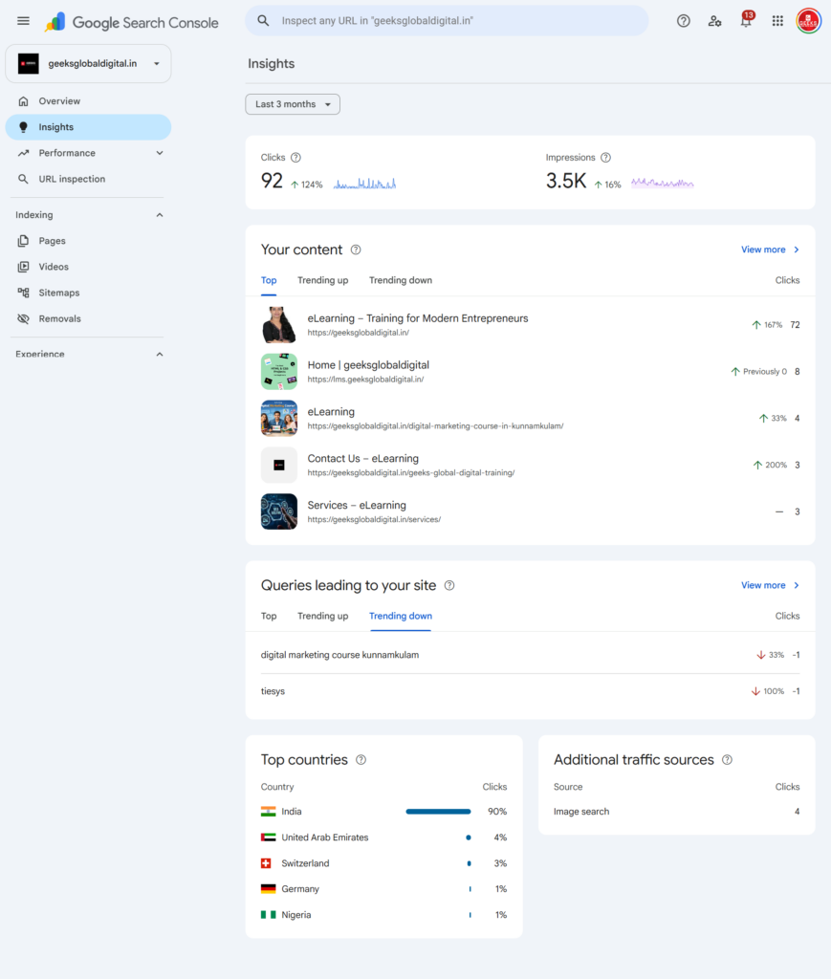Open Sitemaps in the sidebar
The width and height of the screenshot is (831, 979).
(88, 293)
